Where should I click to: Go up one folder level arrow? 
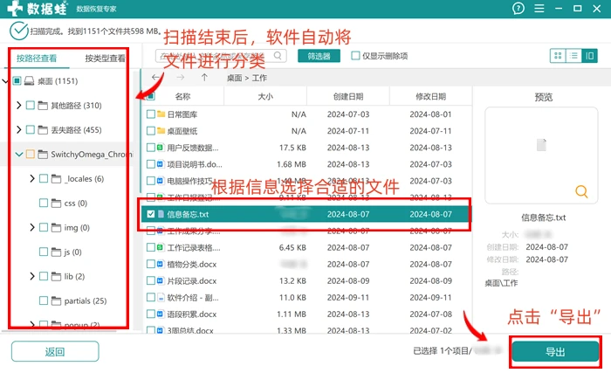(204, 77)
